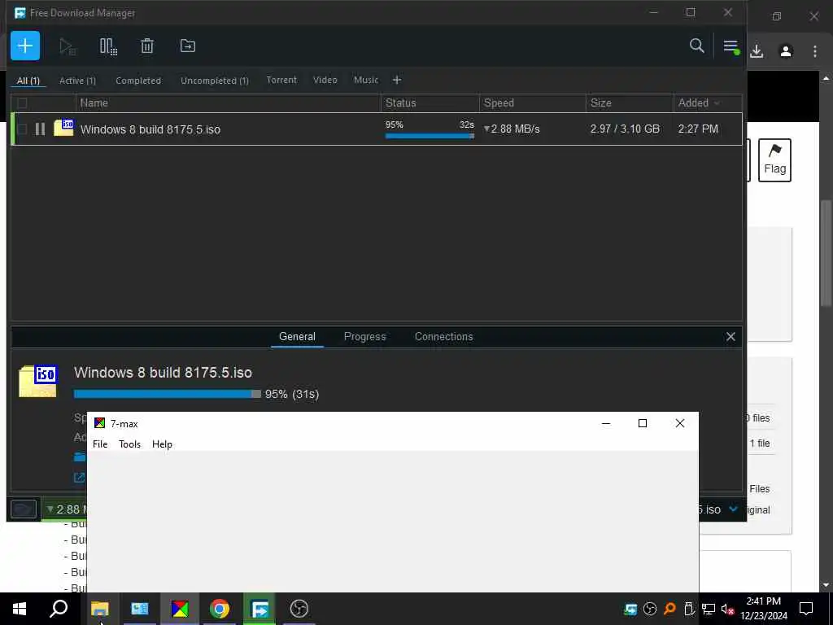The height and width of the screenshot is (625, 833).
Task: Click the Added column sort arrow
Action: (x=717, y=103)
